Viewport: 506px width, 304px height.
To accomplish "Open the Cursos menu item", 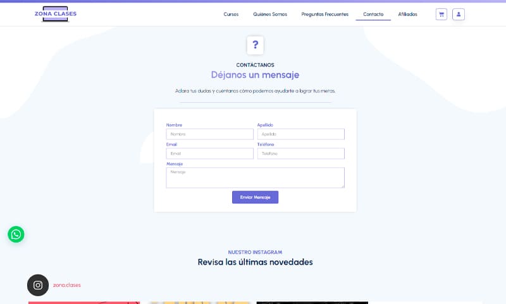I will coord(231,14).
